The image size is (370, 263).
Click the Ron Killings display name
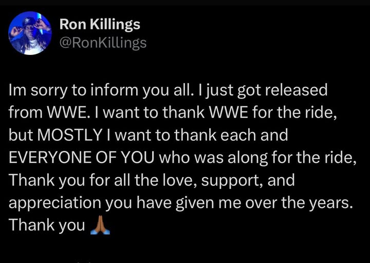click(100, 24)
